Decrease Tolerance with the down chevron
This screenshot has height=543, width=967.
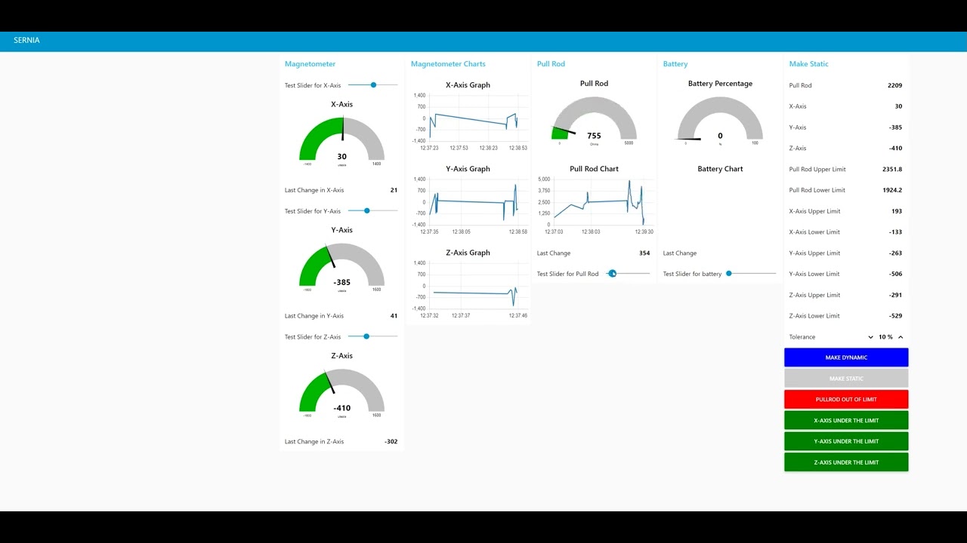(870, 337)
